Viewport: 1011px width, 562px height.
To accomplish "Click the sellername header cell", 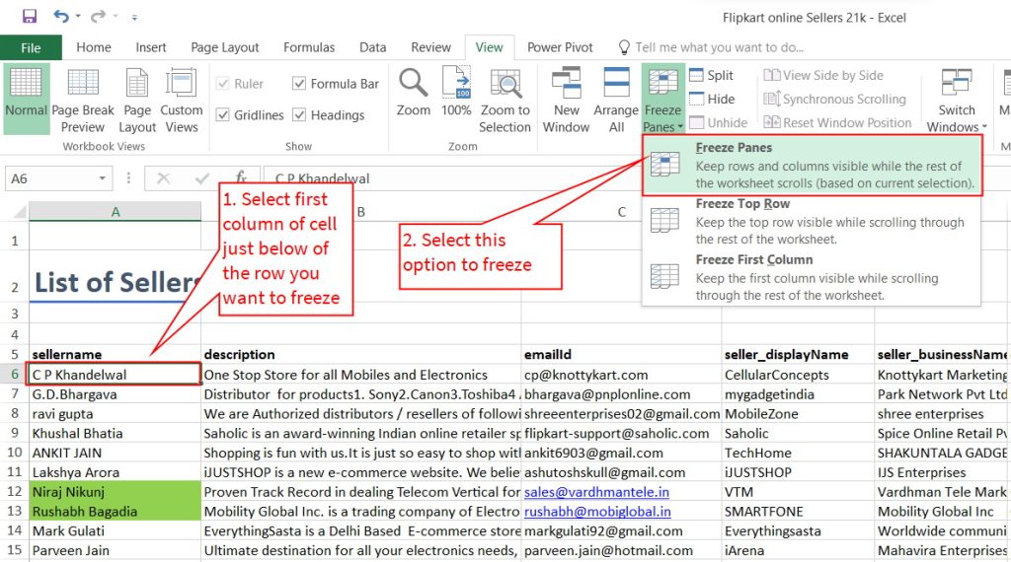I will (115, 355).
